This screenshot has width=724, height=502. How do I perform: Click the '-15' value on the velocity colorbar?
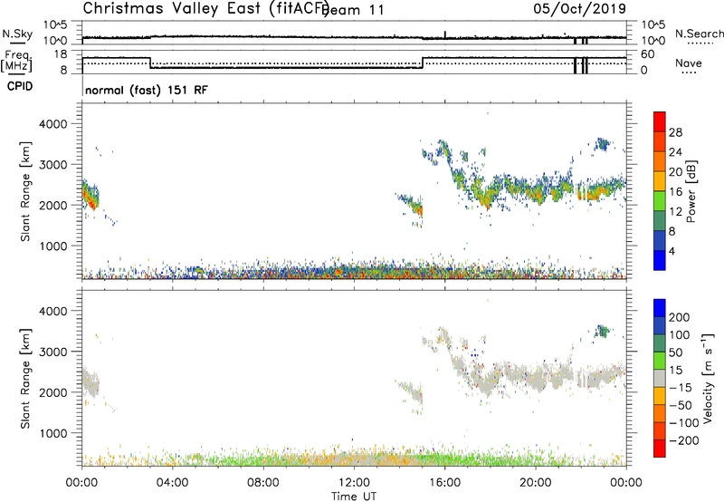tap(681, 388)
